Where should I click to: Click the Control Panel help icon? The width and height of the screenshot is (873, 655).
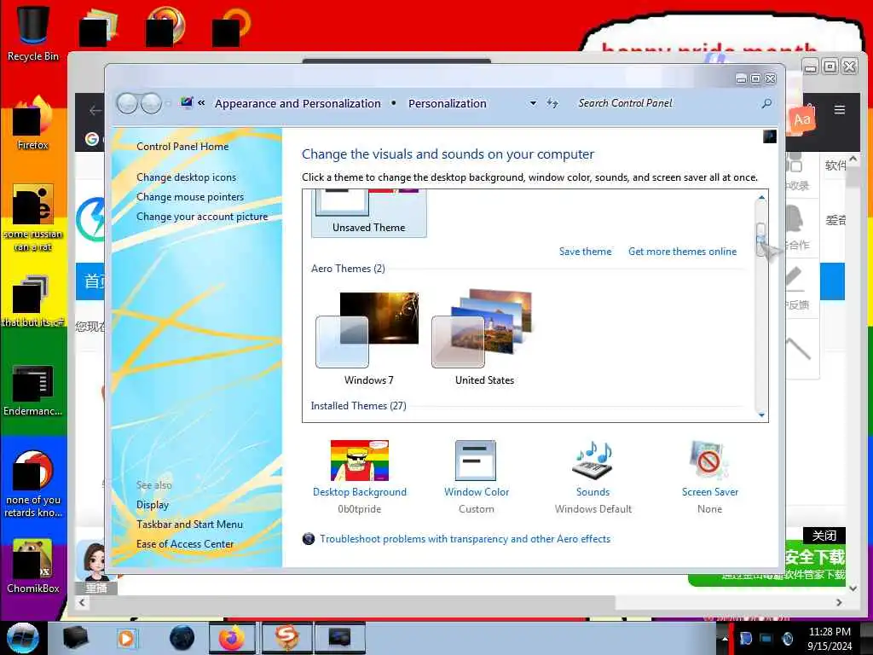pos(770,136)
